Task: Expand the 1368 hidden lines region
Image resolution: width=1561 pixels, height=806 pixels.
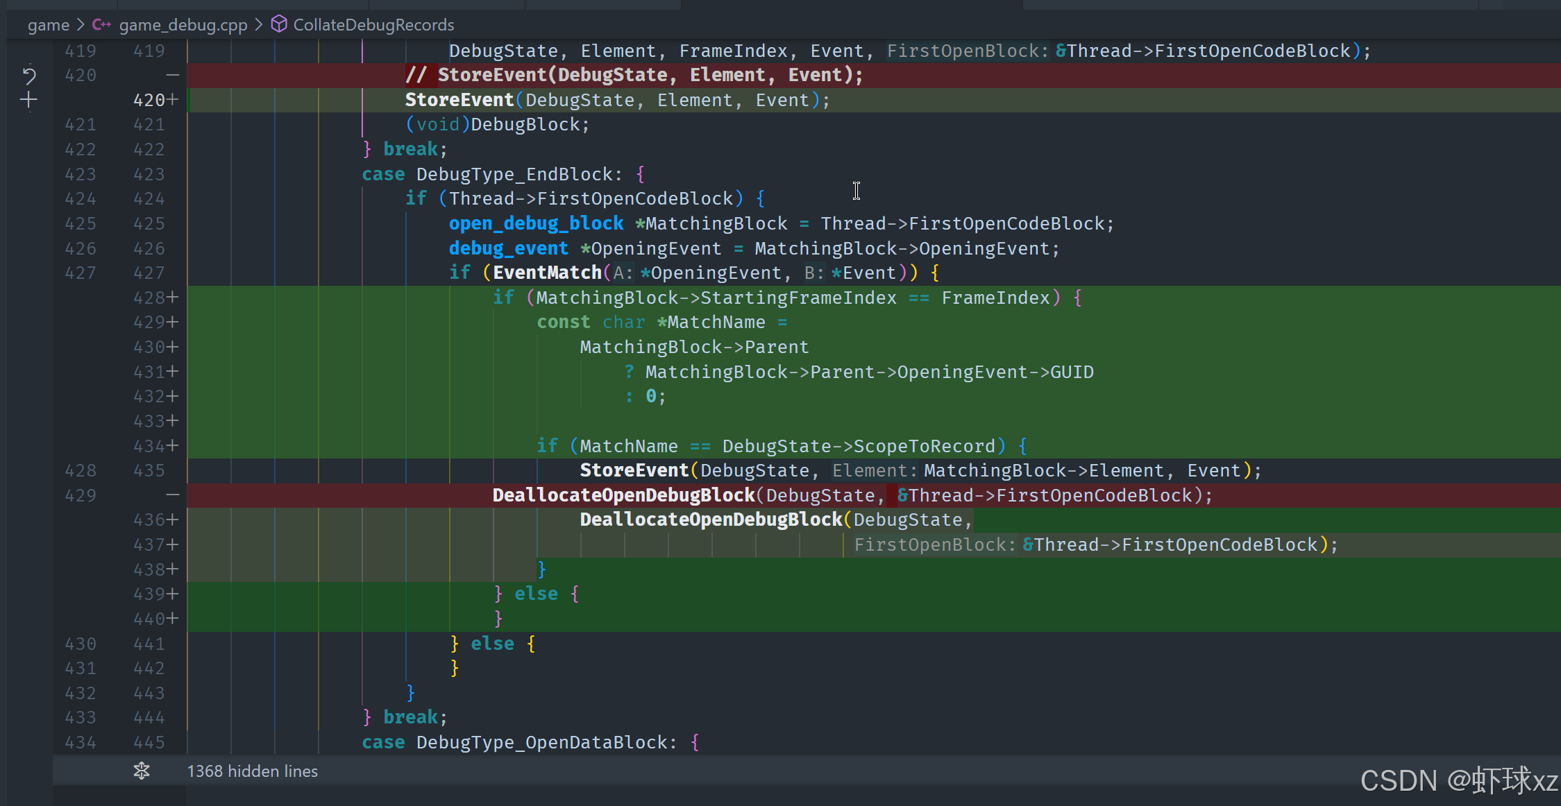Action: [x=252, y=771]
